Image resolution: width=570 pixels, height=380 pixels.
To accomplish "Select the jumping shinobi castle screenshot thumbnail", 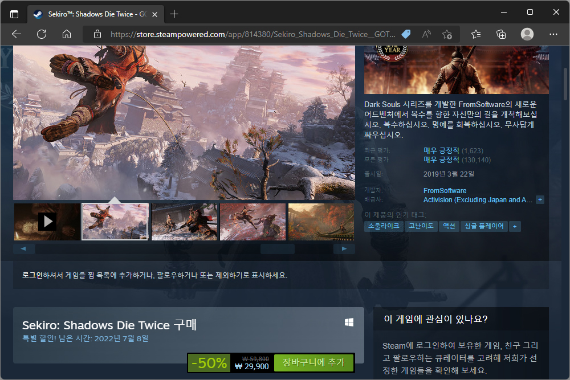I will tap(115, 222).
